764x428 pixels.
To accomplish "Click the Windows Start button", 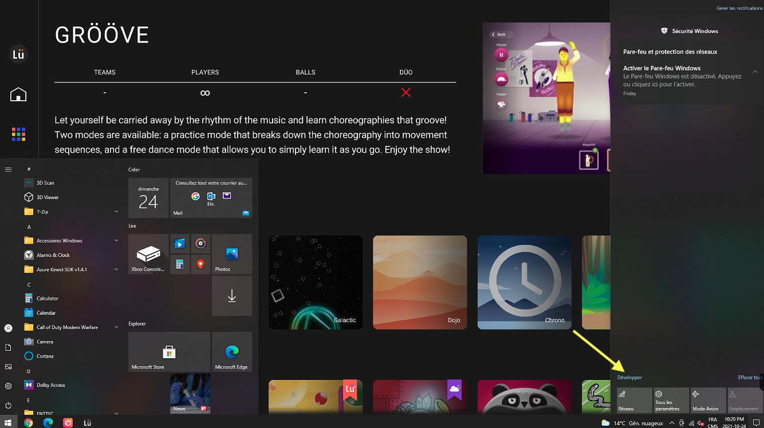I will pyautogui.click(x=9, y=423).
